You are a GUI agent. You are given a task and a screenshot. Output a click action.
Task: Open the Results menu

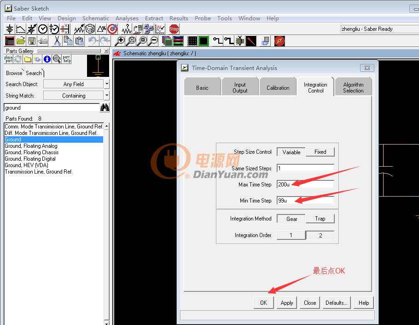[179, 18]
